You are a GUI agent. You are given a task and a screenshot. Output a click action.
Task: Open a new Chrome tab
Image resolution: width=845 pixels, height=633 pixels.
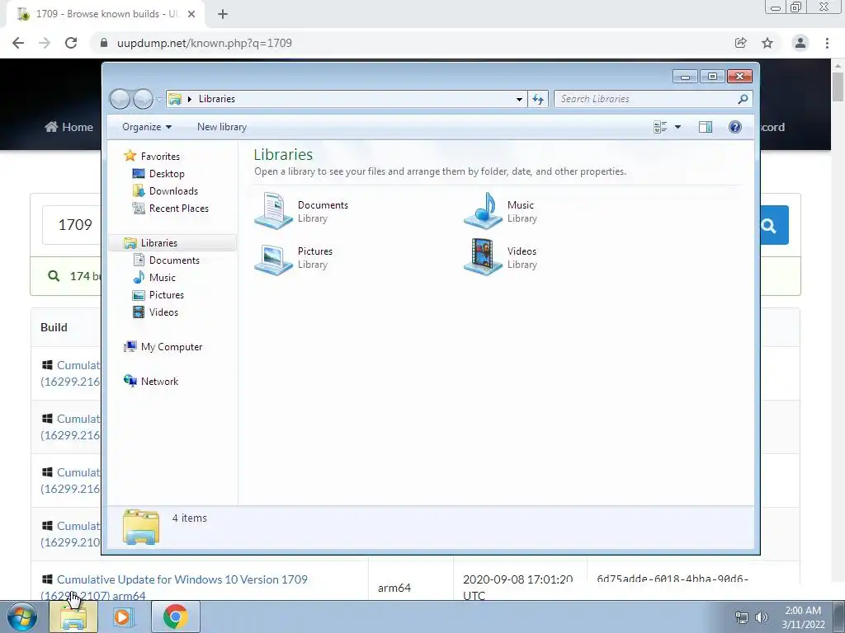click(x=223, y=14)
